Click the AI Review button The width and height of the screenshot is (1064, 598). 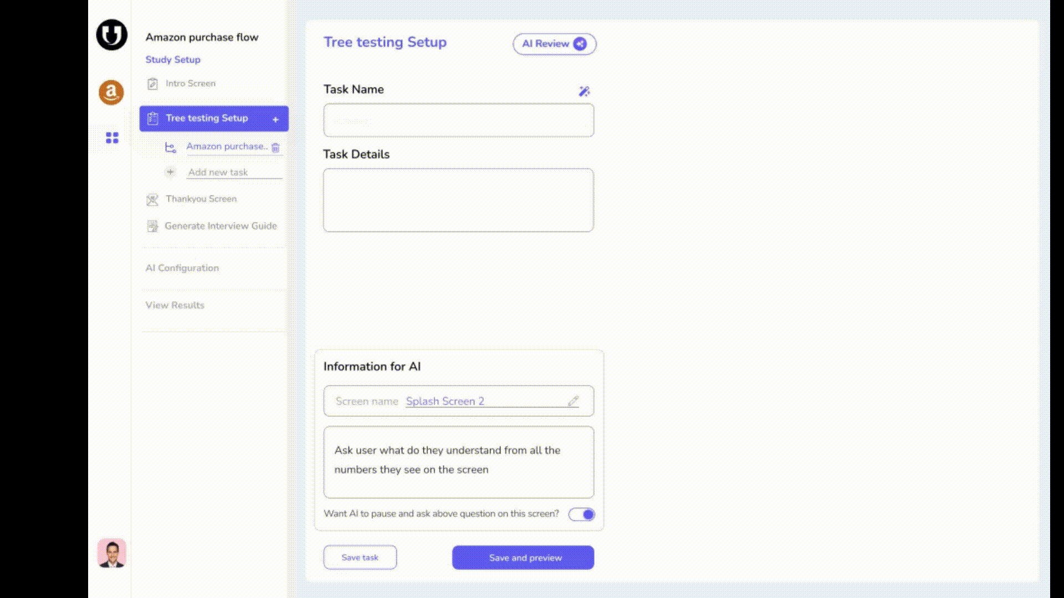(554, 44)
